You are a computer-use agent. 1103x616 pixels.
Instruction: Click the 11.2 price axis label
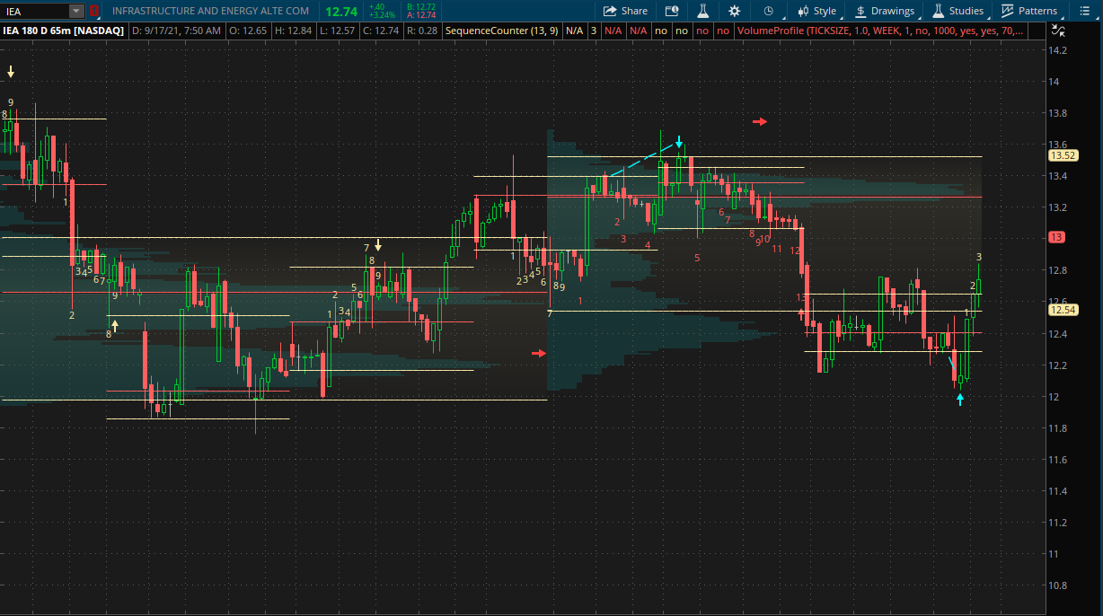pos(1058,523)
